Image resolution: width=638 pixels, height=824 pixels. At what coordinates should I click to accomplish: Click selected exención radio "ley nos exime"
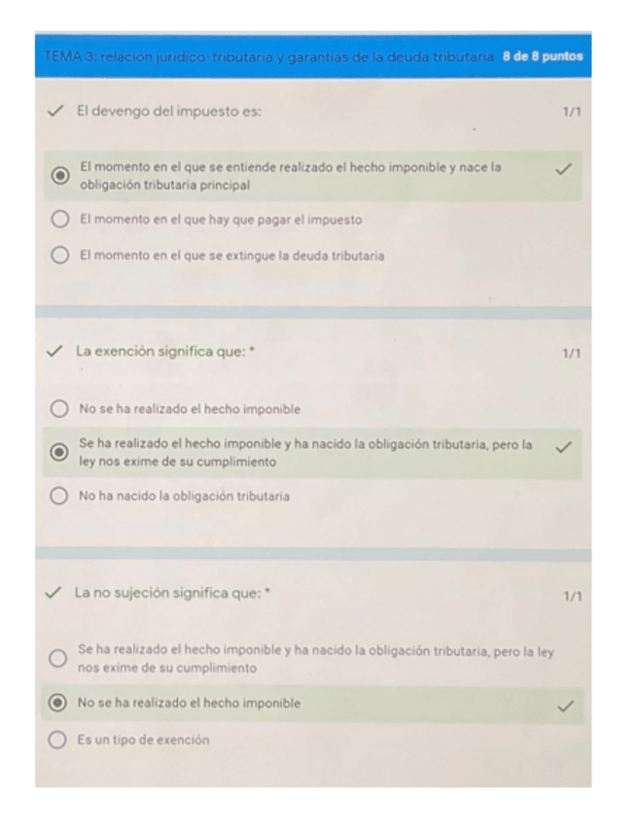coord(59,452)
